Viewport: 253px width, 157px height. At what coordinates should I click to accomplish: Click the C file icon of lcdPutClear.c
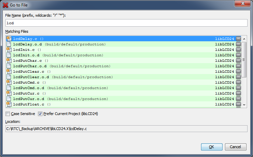tap(9, 71)
